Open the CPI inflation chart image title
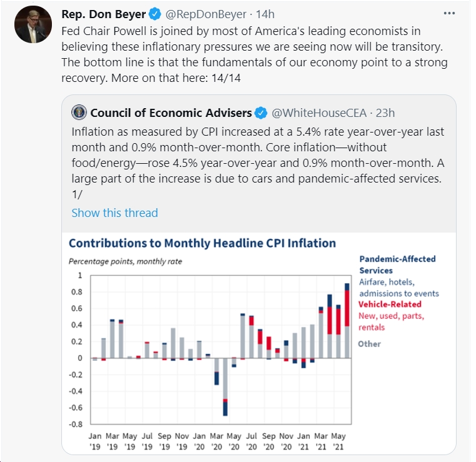Viewport: 476px width, 462px height. (x=203, y=243)
